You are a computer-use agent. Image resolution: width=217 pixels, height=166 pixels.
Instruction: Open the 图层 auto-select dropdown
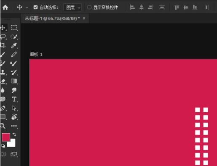72,8
